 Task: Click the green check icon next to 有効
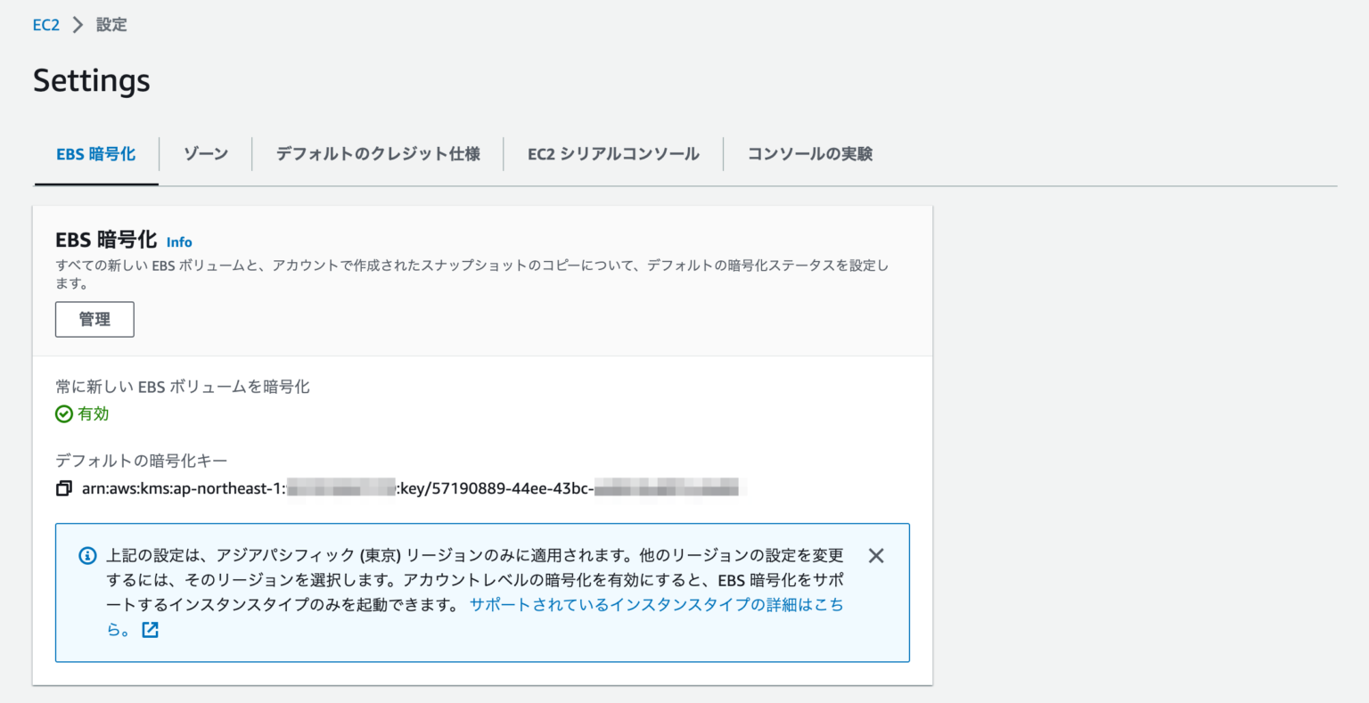pos(64,413)
